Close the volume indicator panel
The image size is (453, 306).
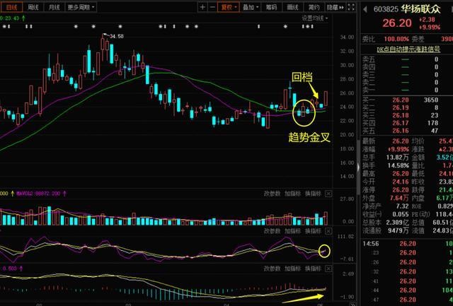pos(328,193)
